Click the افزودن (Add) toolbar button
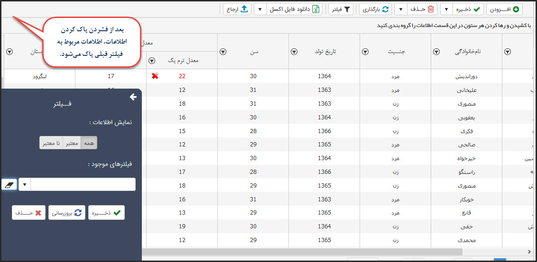 coord(504,9)
